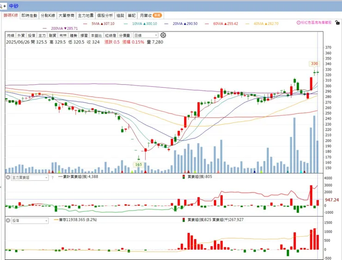Click the 165 low price label

(x=139, y=164)
